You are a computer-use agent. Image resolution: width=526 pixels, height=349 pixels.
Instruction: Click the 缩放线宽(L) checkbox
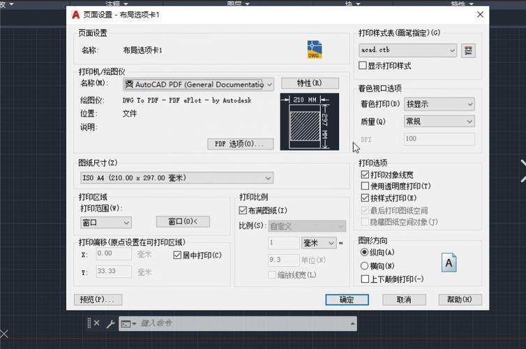coord(272,275)
